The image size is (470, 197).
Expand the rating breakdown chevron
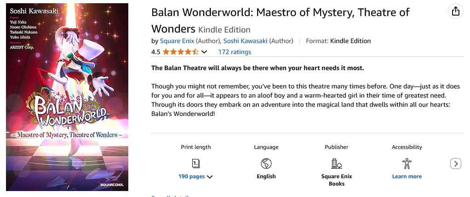pyautogui.click(x=204, y=52)
